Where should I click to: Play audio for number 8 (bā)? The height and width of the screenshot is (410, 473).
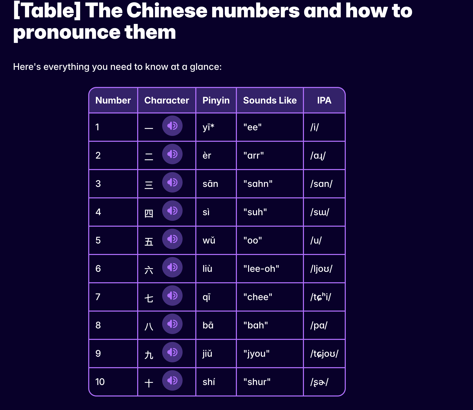pyautogui.click(x=172, y=324)
